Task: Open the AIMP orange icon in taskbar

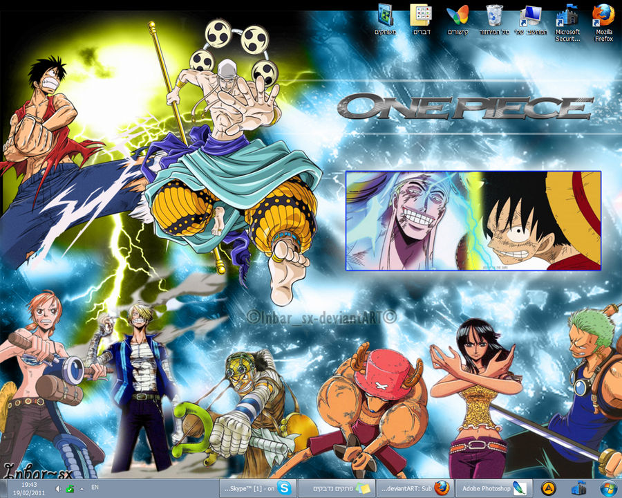Action: point(549,488)
